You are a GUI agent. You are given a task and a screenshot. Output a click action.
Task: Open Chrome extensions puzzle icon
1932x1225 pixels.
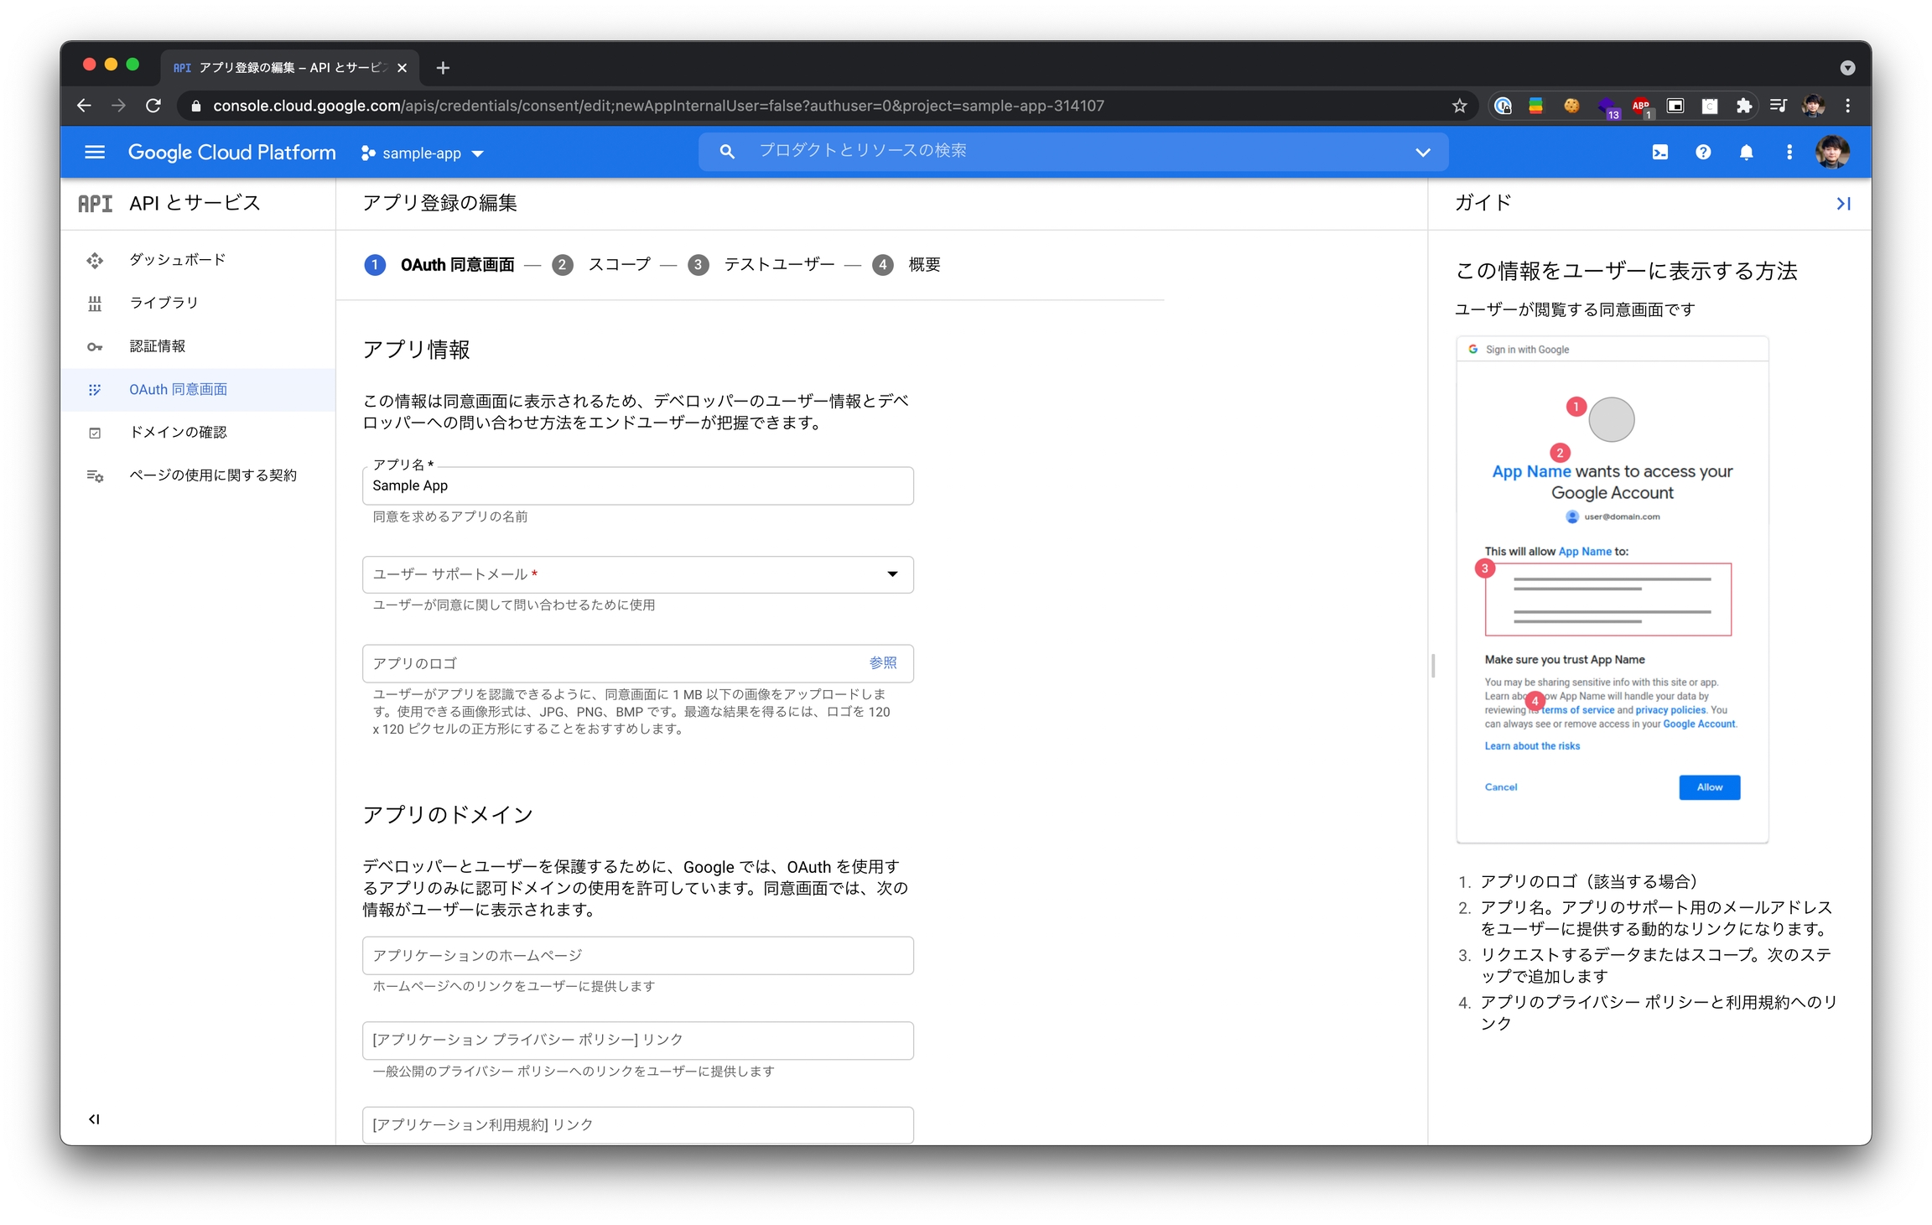click(1743, 106)
